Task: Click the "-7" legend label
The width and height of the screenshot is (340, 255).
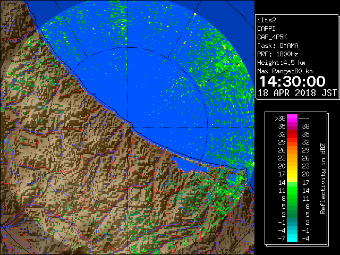Action: (x=282, y=239)
